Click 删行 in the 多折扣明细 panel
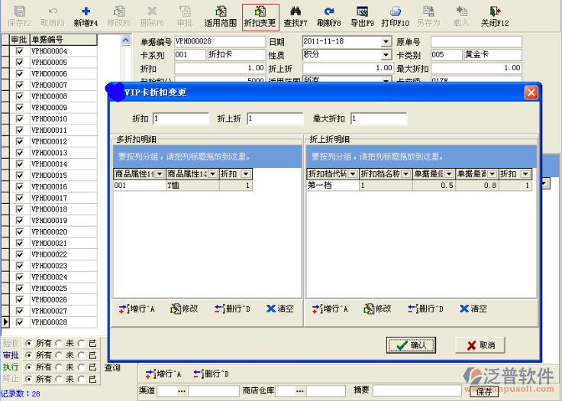The image size is (562, 401). pyautogui.click(x=232, y=309)
